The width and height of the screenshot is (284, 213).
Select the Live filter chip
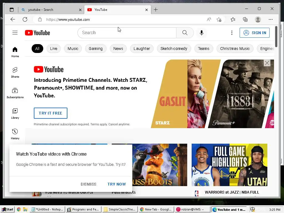tap(54, 49)
